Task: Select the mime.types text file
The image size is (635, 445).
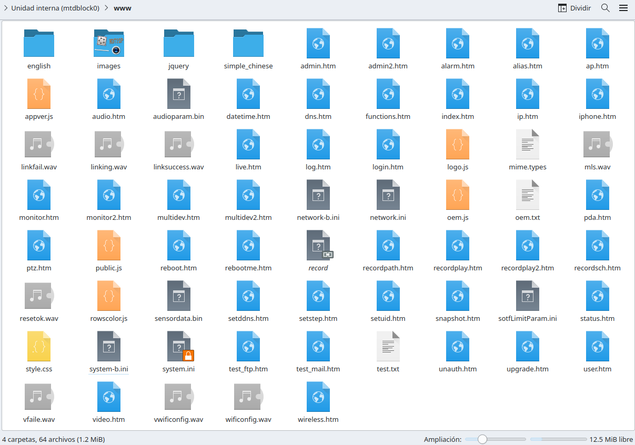Action: pyautogui.click(x=528, y=144)
